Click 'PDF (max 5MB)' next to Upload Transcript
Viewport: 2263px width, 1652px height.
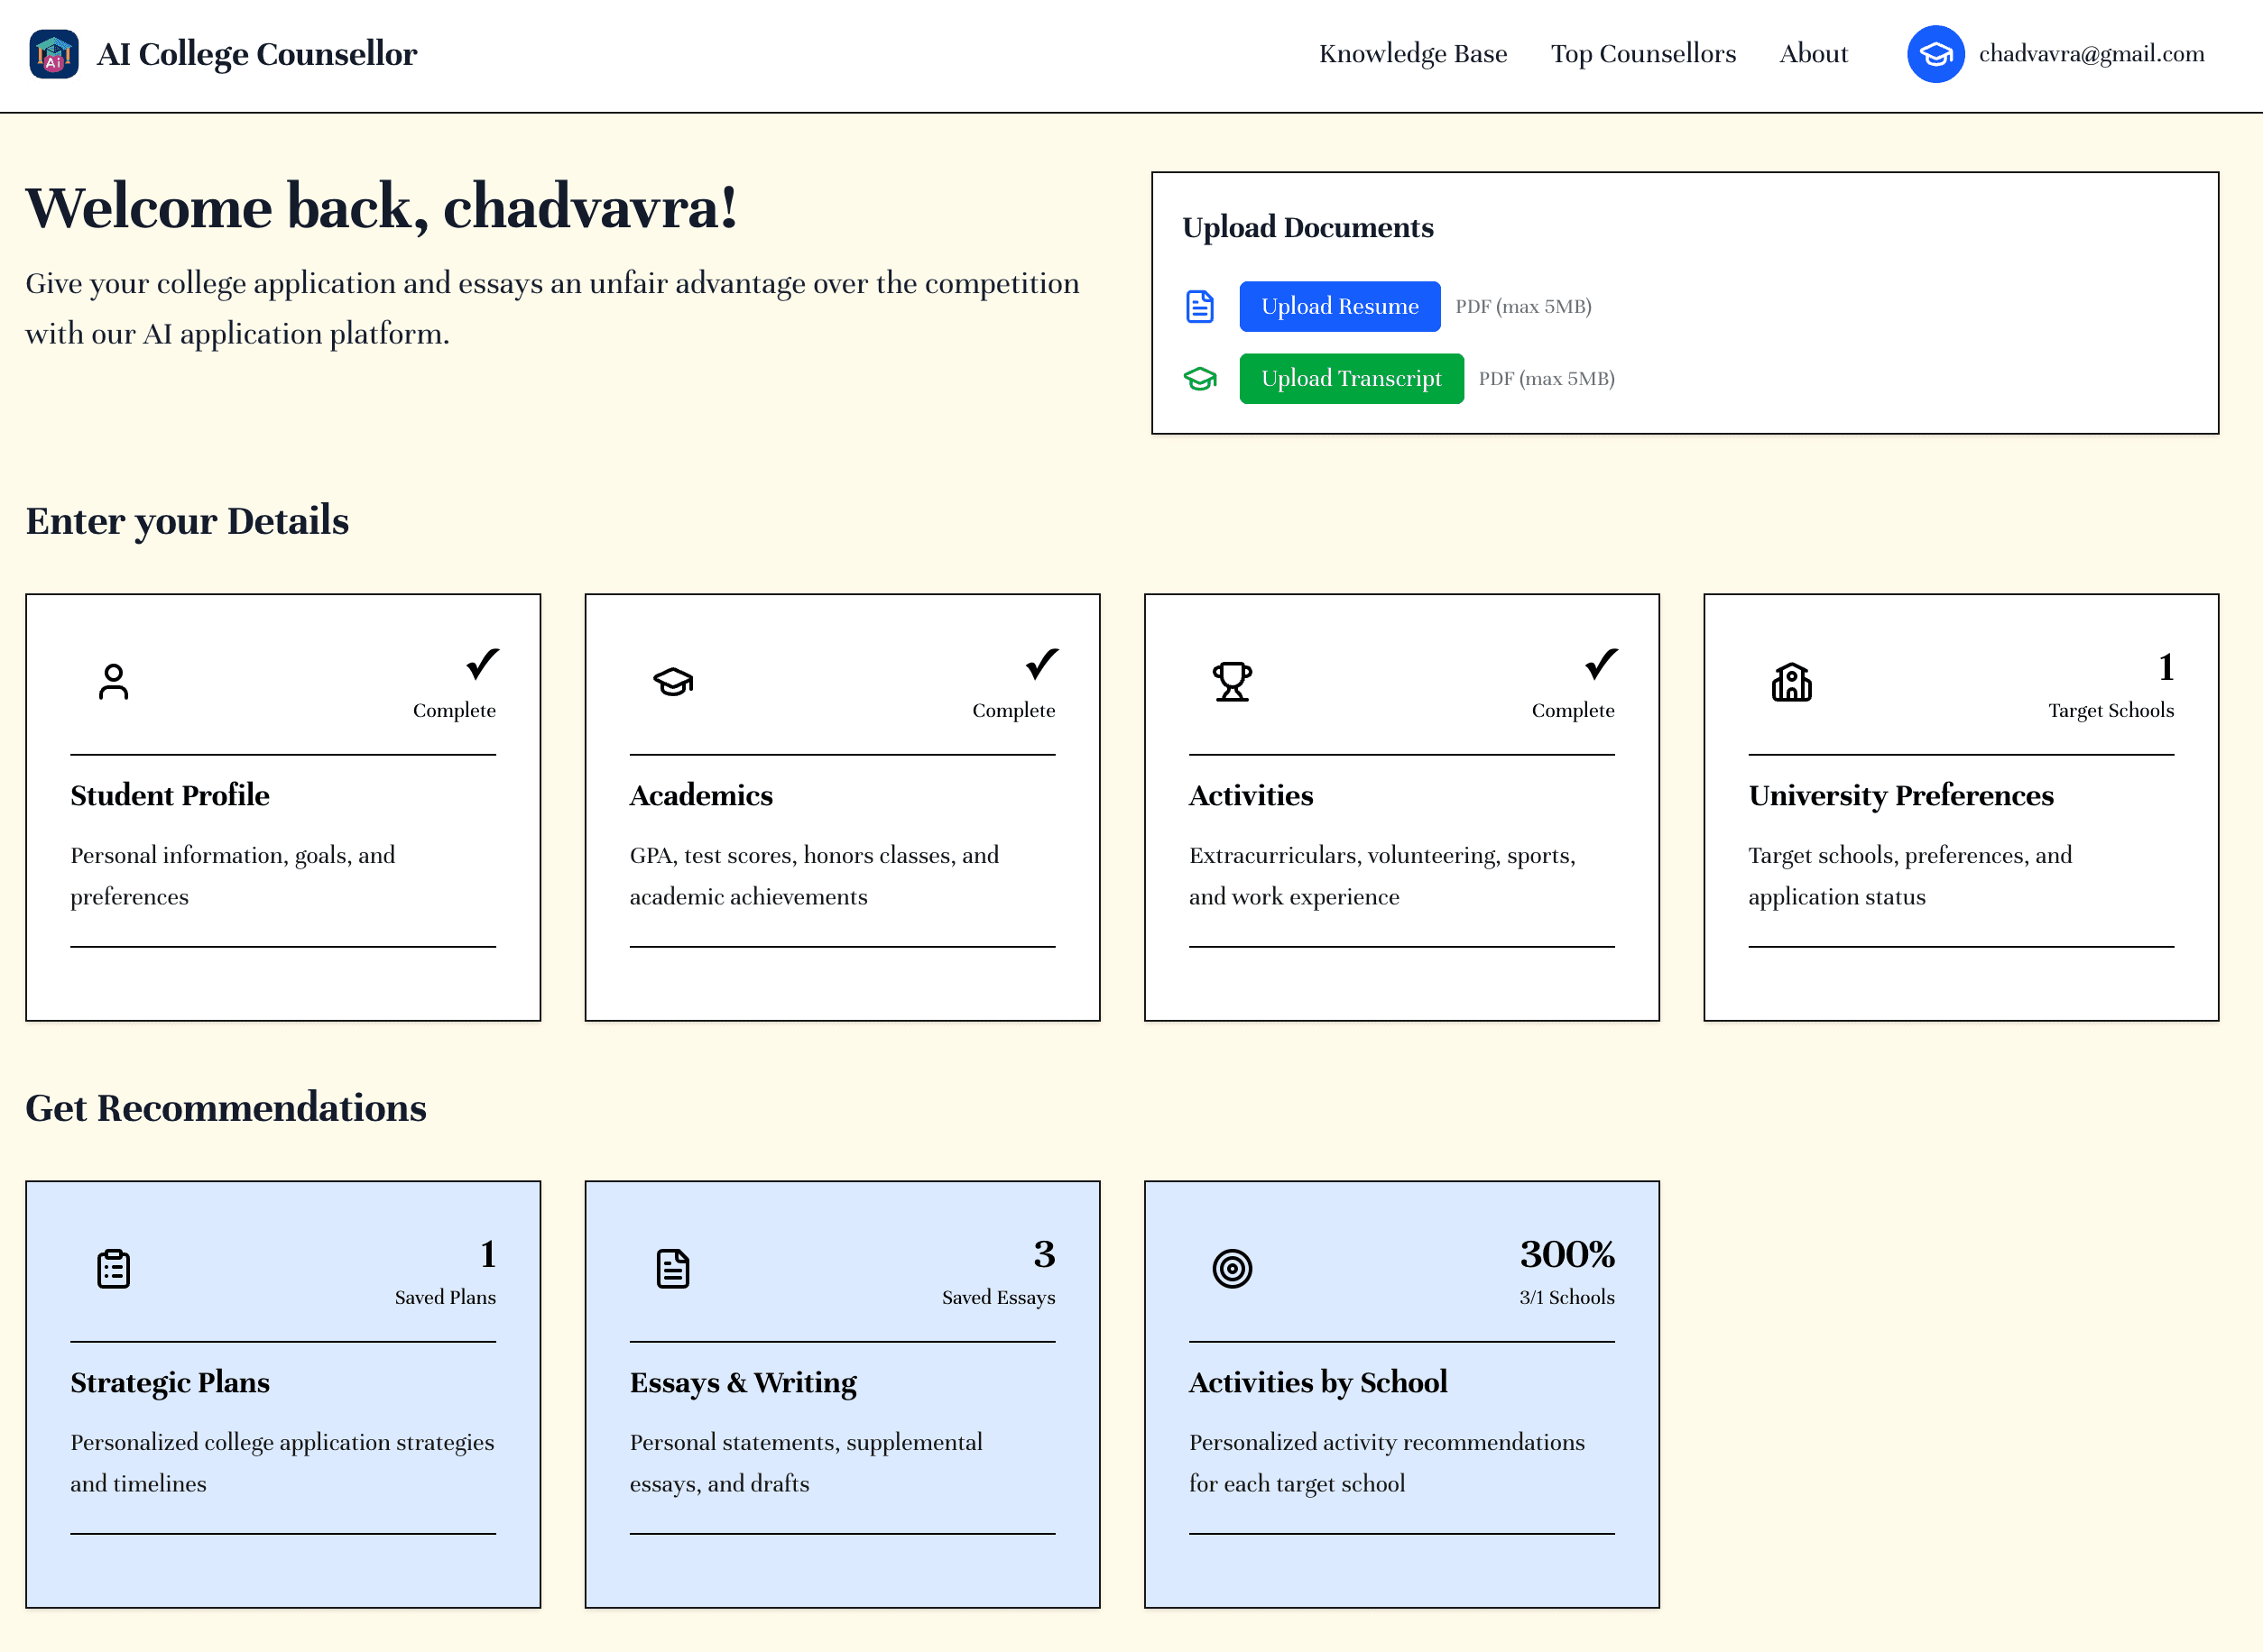click(x=1547, y=379)
